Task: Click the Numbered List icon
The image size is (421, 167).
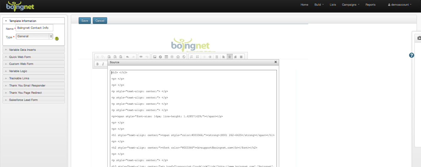Action: [191, 57]
